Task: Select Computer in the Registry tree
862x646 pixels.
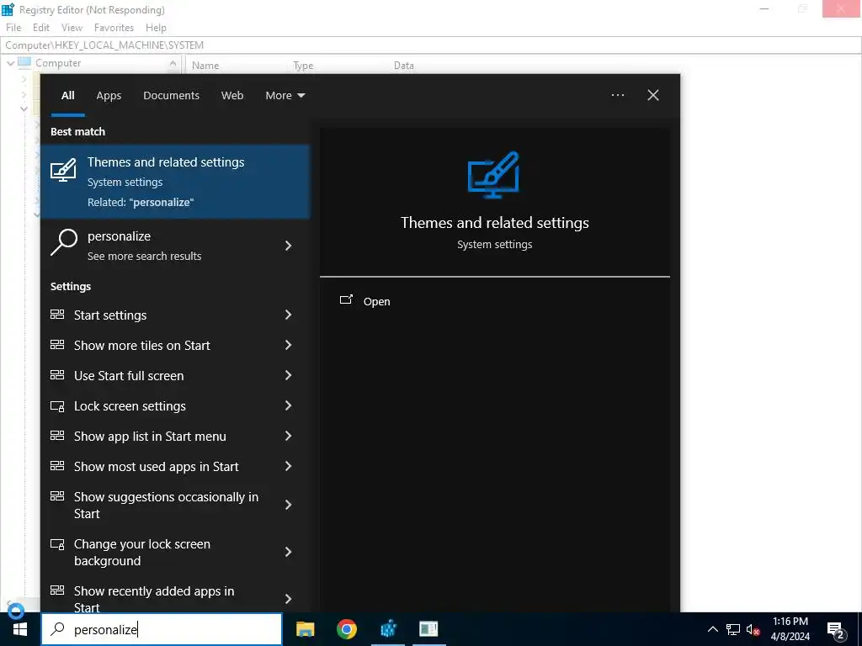Action: tap(58, 63)
